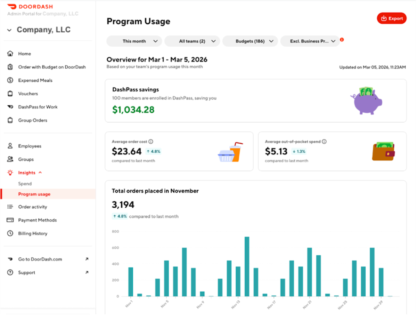Open the Excl. Business Pr... dropdown

tap(310, 41)
